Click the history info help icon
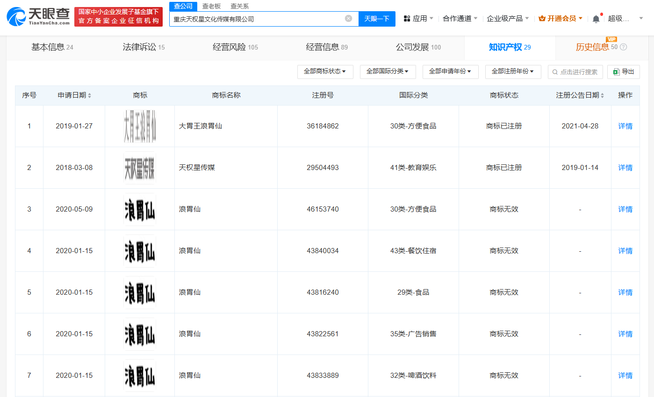 [623, 47]
